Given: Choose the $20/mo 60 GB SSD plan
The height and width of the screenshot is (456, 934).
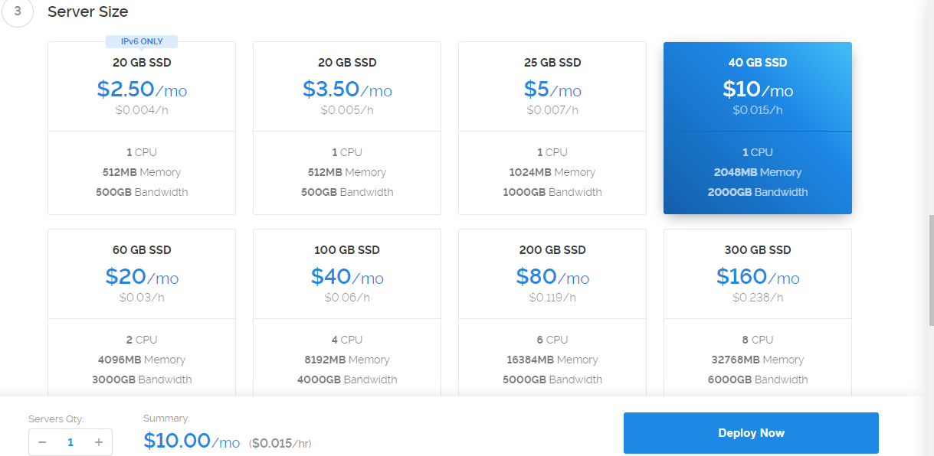Looking at the screenshot, I should pos(142,276).
